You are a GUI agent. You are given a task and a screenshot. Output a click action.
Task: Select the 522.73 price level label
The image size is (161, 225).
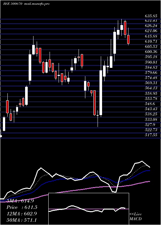(x=151, y=130)
